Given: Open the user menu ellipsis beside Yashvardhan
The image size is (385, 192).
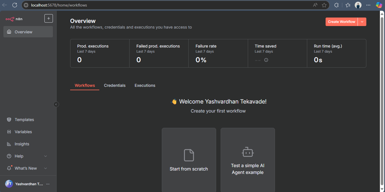Looking at the screenshot, I should point(48,184).
